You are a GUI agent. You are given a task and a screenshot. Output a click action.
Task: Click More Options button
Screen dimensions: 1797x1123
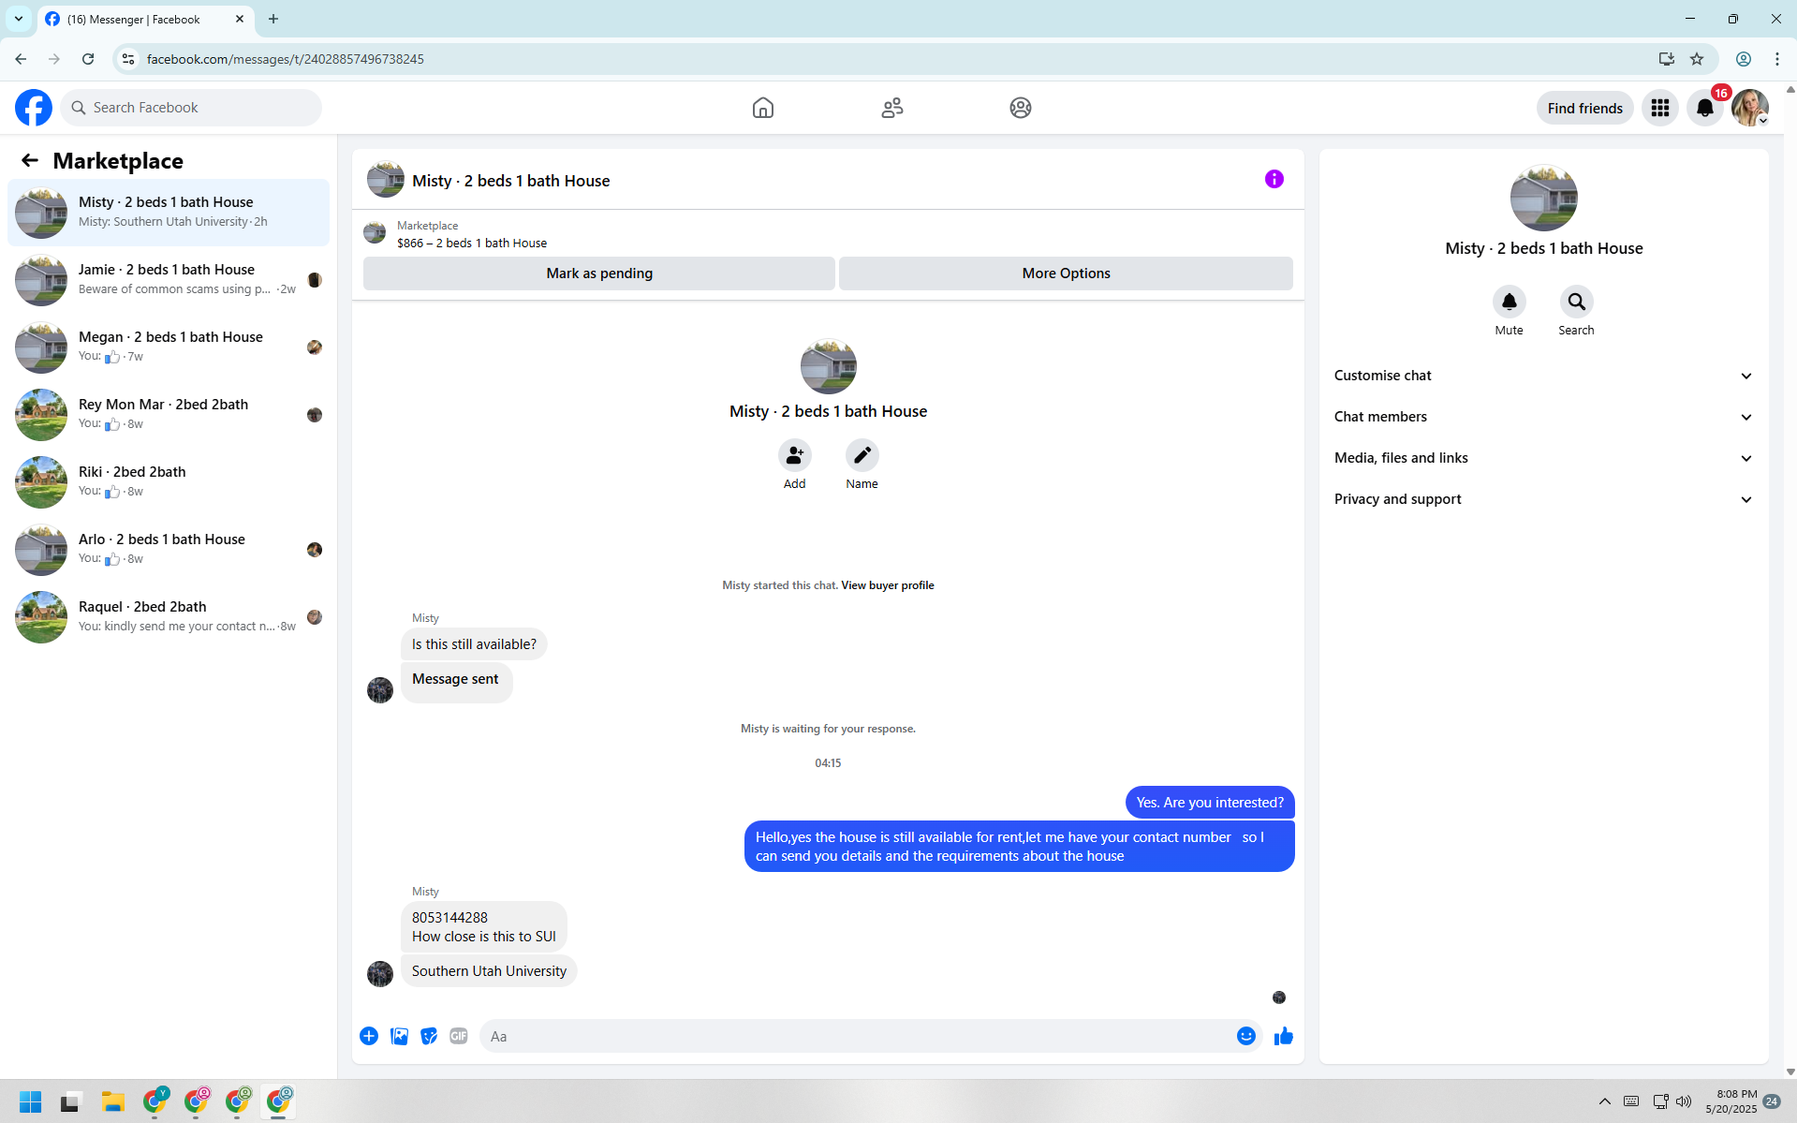[1066, 273]
